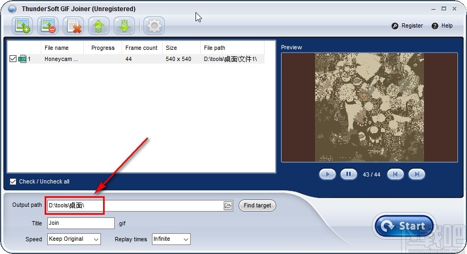Screen dimensions: 467x254
Task: Click the Remove selected file toolbar icon
Action: 48,26
